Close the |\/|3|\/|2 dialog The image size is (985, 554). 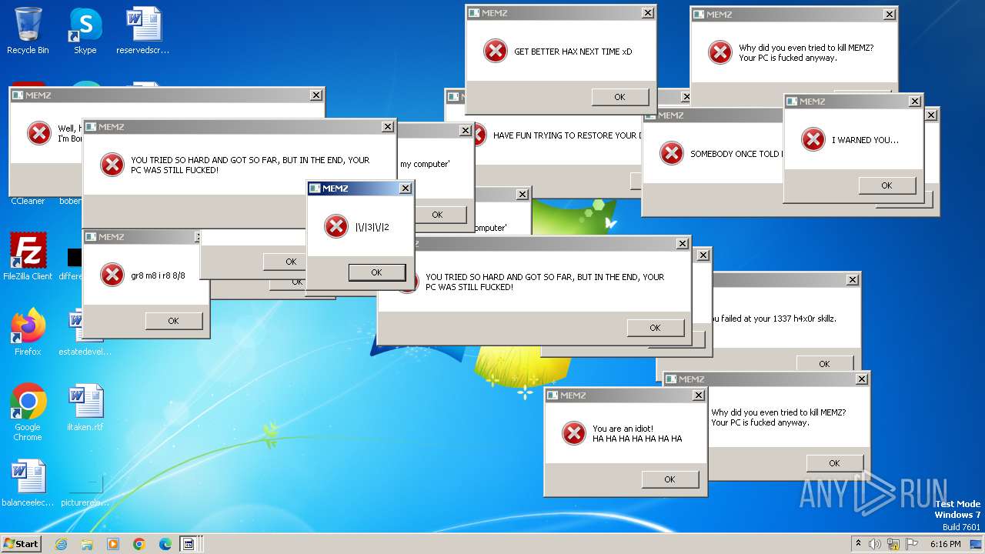point(406,189)
